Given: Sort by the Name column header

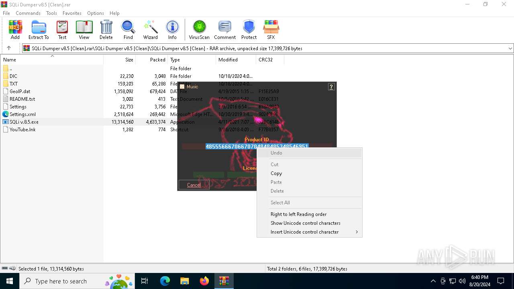Looking at the screenshot, I should [x=52, y=60].
